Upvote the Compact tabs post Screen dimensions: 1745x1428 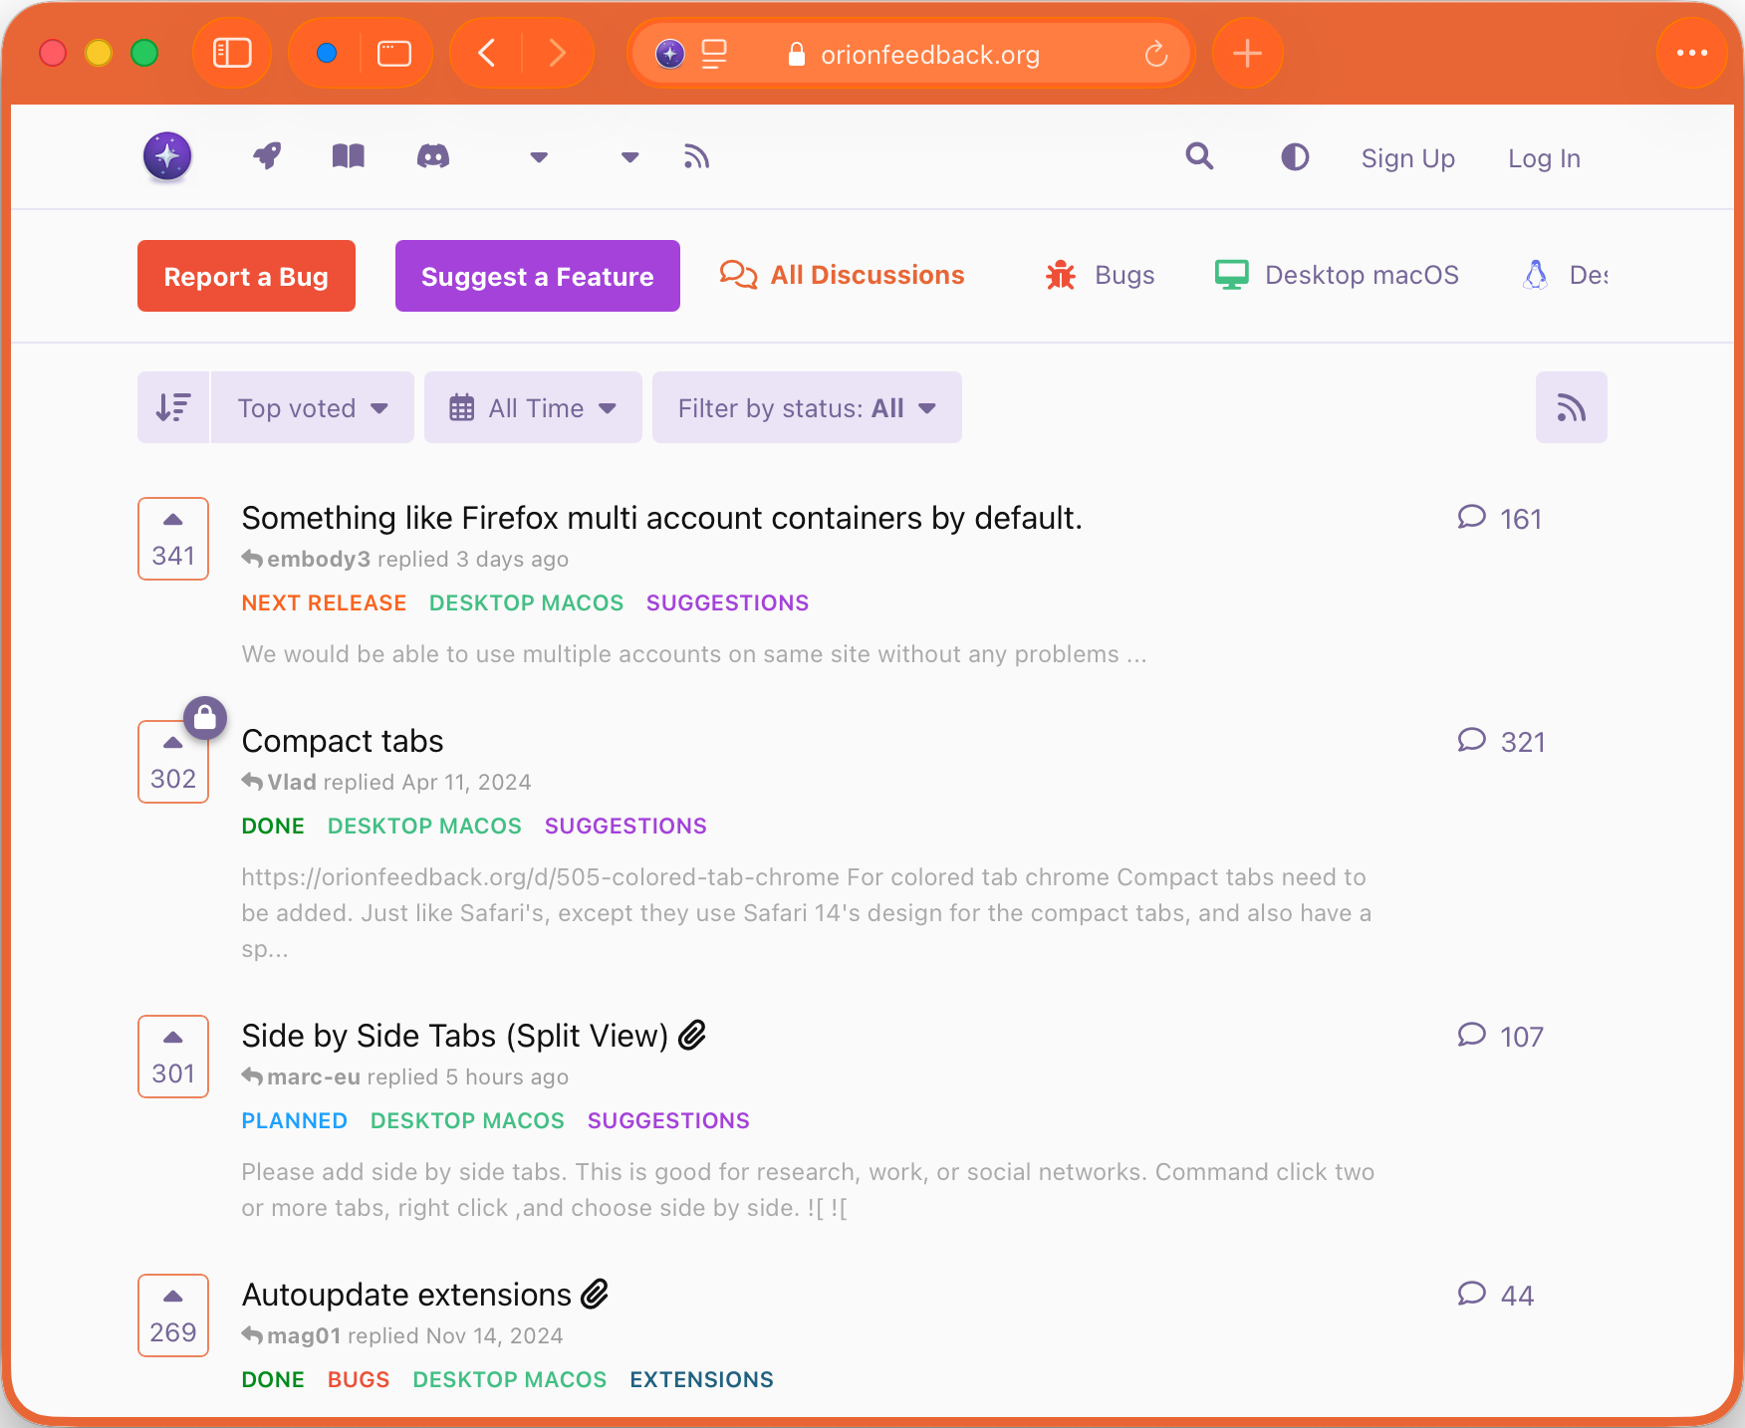[x=173, y=762]
